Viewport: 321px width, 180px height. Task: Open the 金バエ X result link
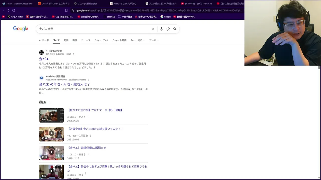coord(44,59)
